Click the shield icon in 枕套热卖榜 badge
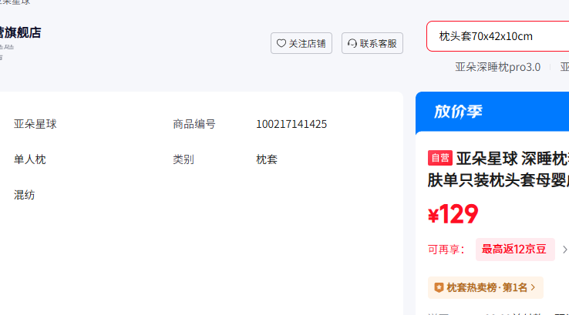This screenshot has height=315, width=569. (x=439, y=287)
